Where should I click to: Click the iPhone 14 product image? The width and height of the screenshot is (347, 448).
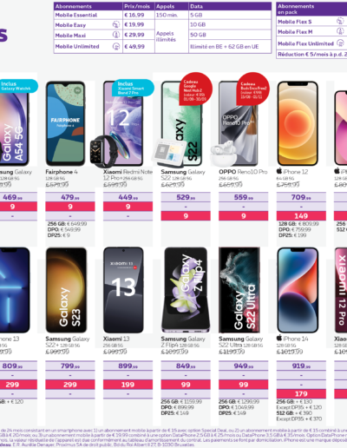pyautogui.click(x=298, y=290)
